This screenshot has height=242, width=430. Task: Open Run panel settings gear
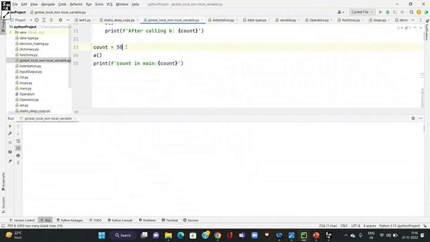click(413, 118)
